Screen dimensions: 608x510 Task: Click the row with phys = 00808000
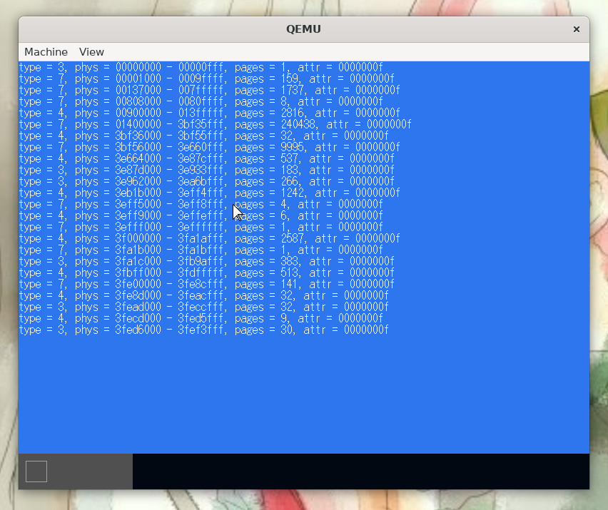pyautogui.click(x=200, y=102)
